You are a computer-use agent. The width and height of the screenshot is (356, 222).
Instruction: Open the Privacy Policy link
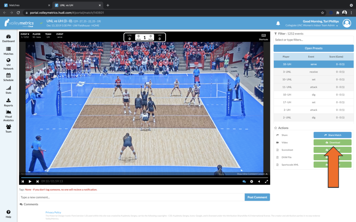click(53, 212)
